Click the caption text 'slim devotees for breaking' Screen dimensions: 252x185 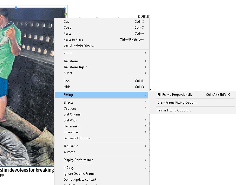click(27, 170)
